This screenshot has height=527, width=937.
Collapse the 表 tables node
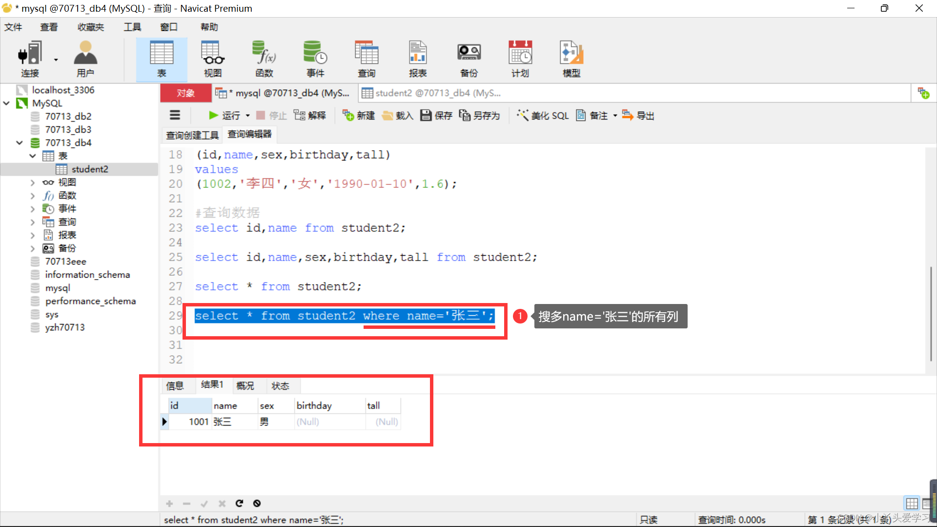pos(33,156)
